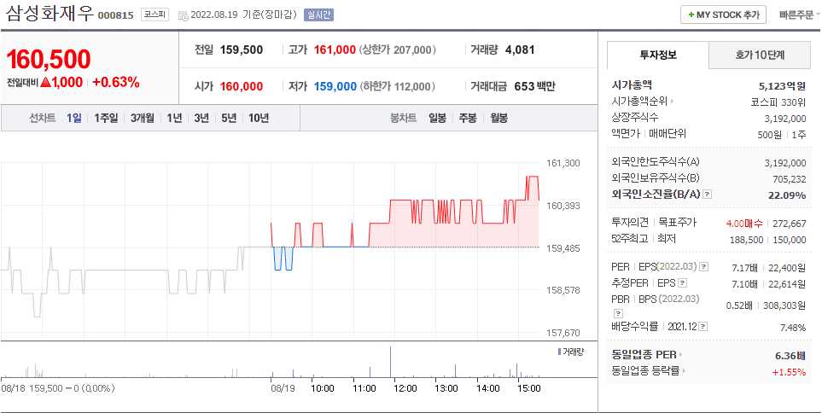
Task: Click 외국인소진율 value 22.09%
Action: [x=789, y=195]
